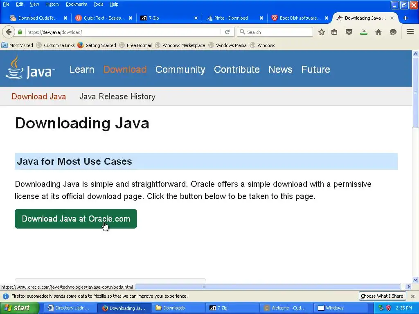Image resolution: width=419 pixels, height=314 pixels.
Task: Close the 7-Zip browser tab
Action: [x=196, y=18]
